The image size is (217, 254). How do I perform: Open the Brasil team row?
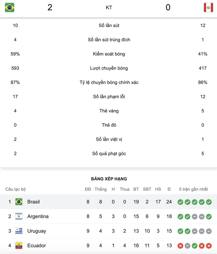tap(108, 202)
